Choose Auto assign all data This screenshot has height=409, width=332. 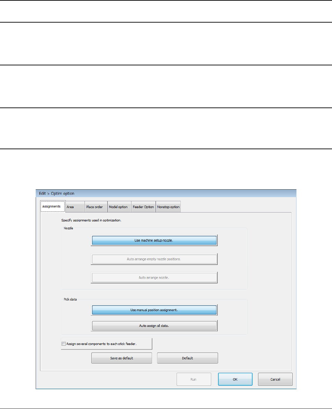[x=154, y=325]
